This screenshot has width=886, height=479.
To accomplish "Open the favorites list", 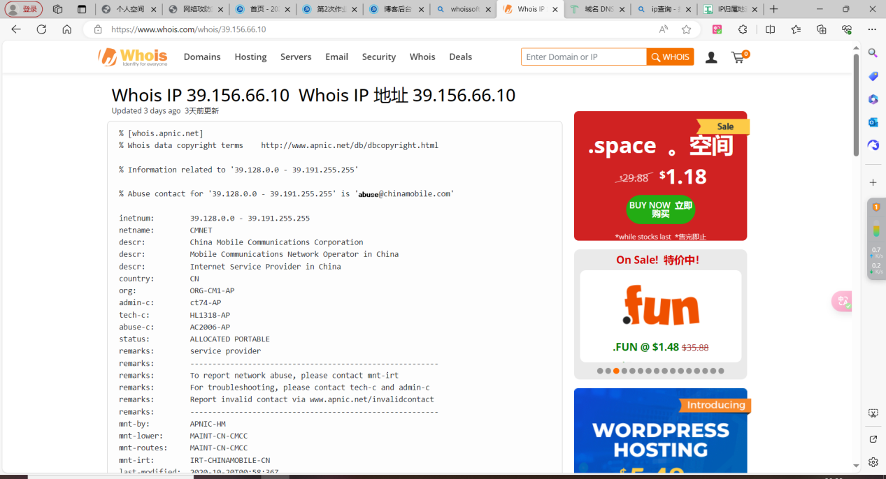I will [x=796, y=29].
